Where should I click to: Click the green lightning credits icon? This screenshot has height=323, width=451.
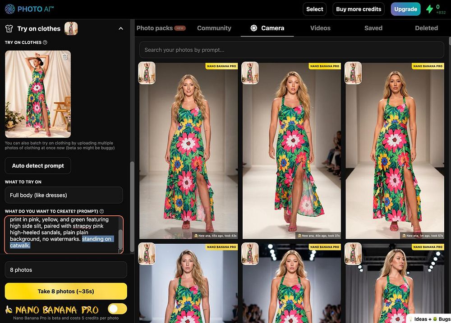[x=429, y=9]
